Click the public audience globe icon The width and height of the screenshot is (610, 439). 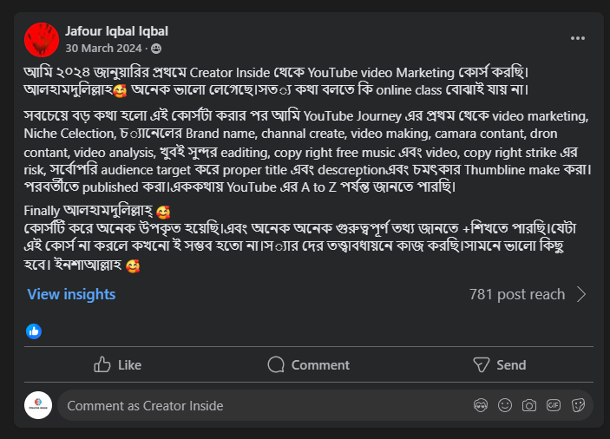tap(156, 49)
